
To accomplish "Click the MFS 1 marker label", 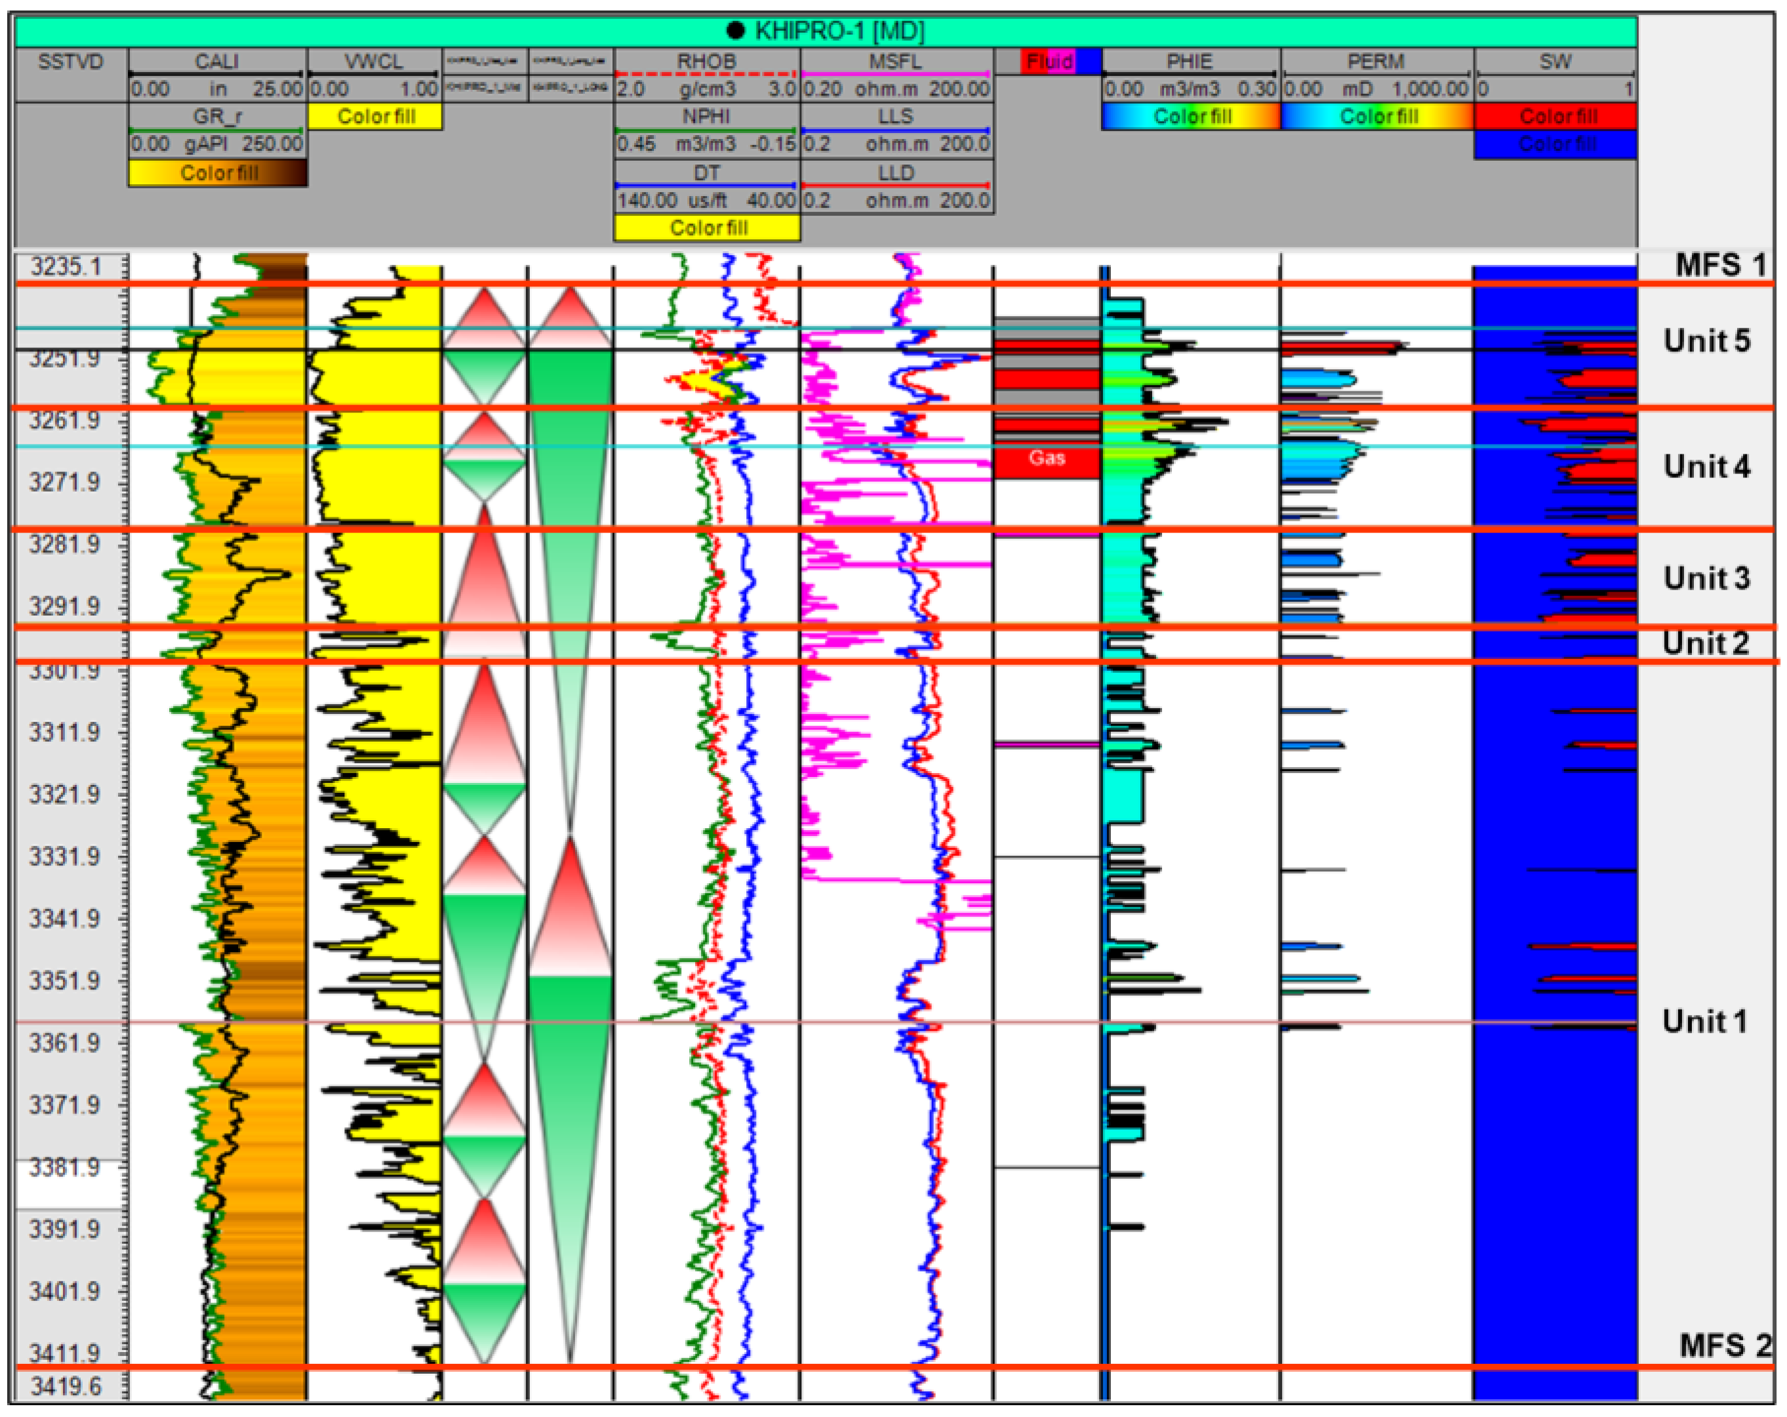I will (x=1720, y=265).
